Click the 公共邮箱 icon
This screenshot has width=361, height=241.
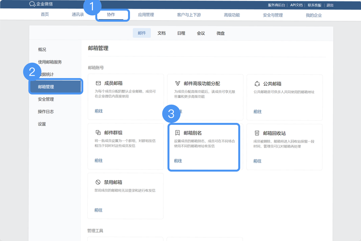pos(257,83)
